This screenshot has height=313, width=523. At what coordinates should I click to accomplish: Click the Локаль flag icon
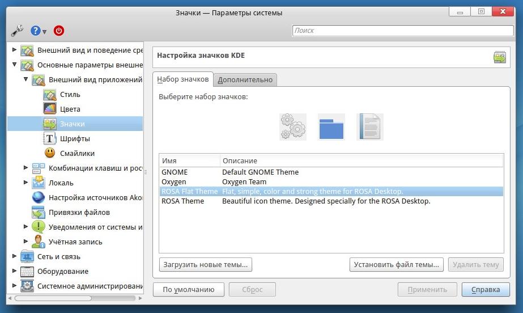[x=39, y=183]
